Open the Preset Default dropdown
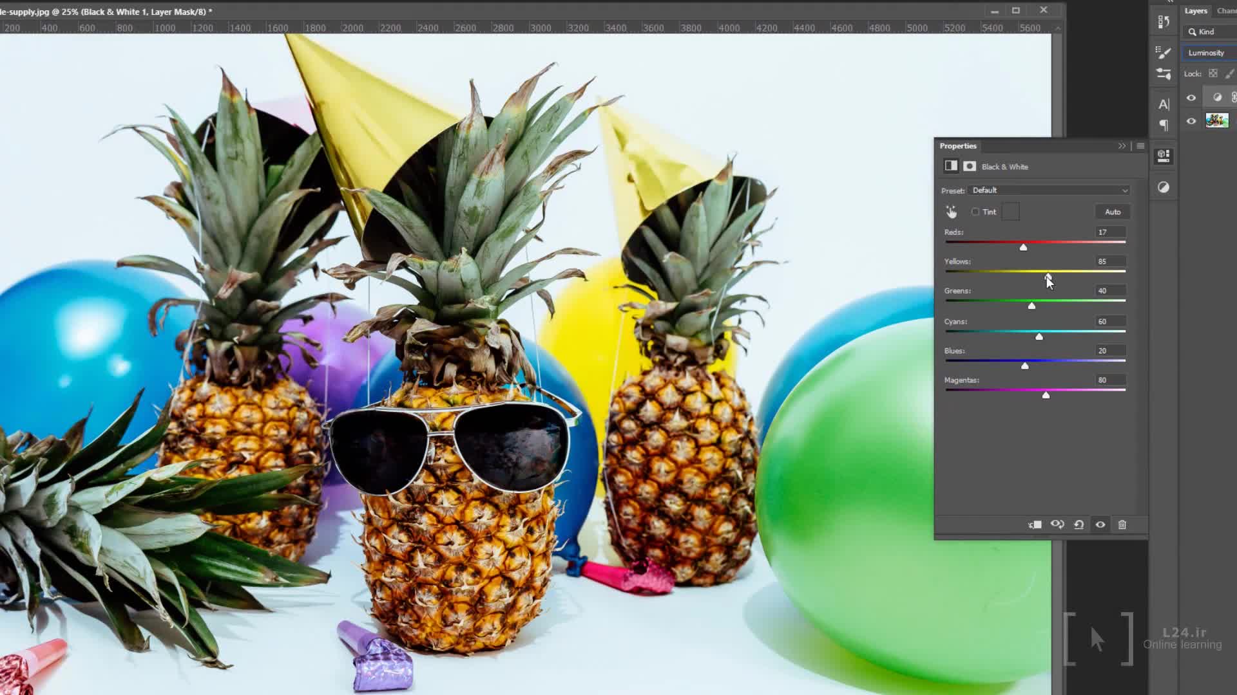 (x=1050, y=190)
